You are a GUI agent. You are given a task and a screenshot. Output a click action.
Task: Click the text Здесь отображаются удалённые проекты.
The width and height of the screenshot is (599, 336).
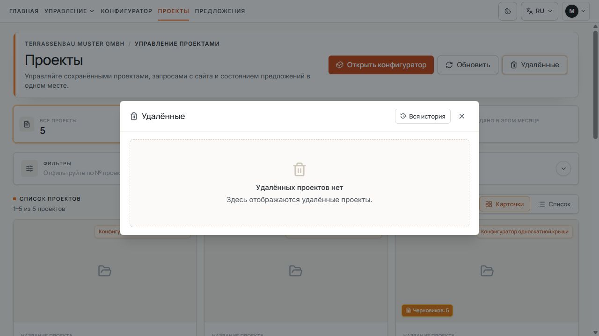click(299, 200)
